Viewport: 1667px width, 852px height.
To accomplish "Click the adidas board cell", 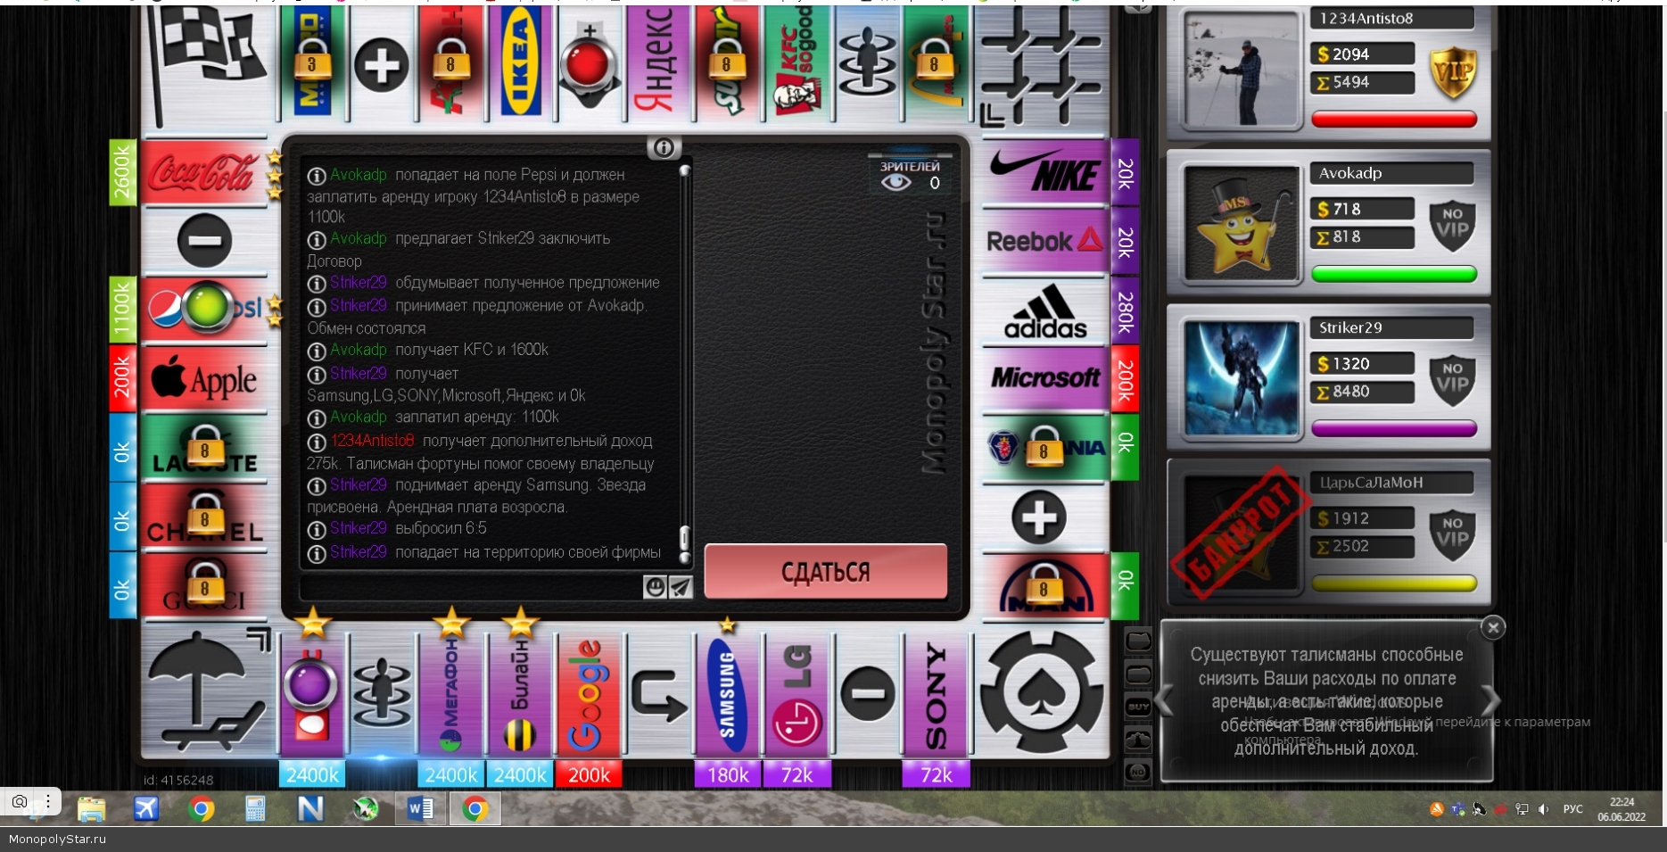I will click(x=1044, y=310).
